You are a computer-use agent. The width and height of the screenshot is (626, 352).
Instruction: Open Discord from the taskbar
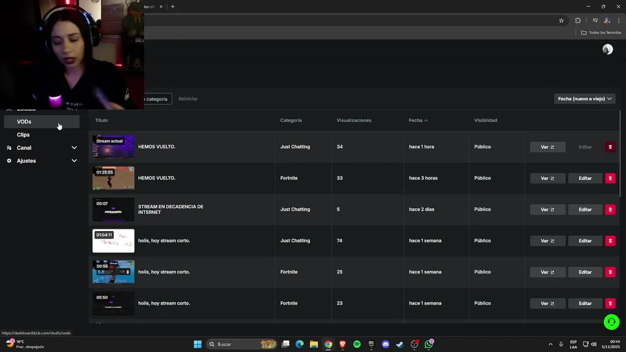pos(385,344)
